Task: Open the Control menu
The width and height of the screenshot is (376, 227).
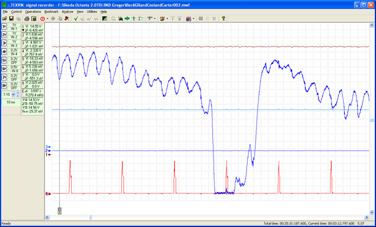Action: click(17, 11)
